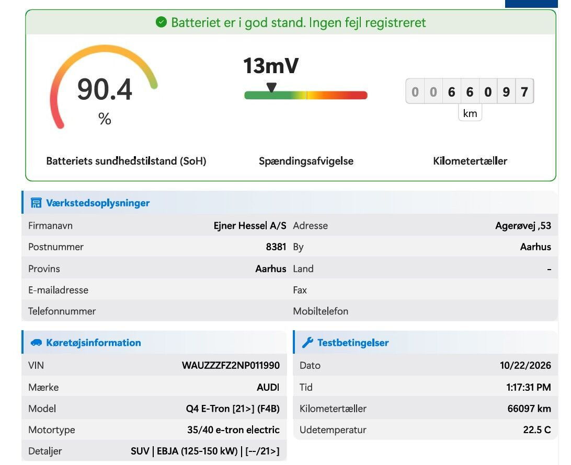
Task: Click the brand value AUDI
Action: pyautogui.click(x=268, y=387)
